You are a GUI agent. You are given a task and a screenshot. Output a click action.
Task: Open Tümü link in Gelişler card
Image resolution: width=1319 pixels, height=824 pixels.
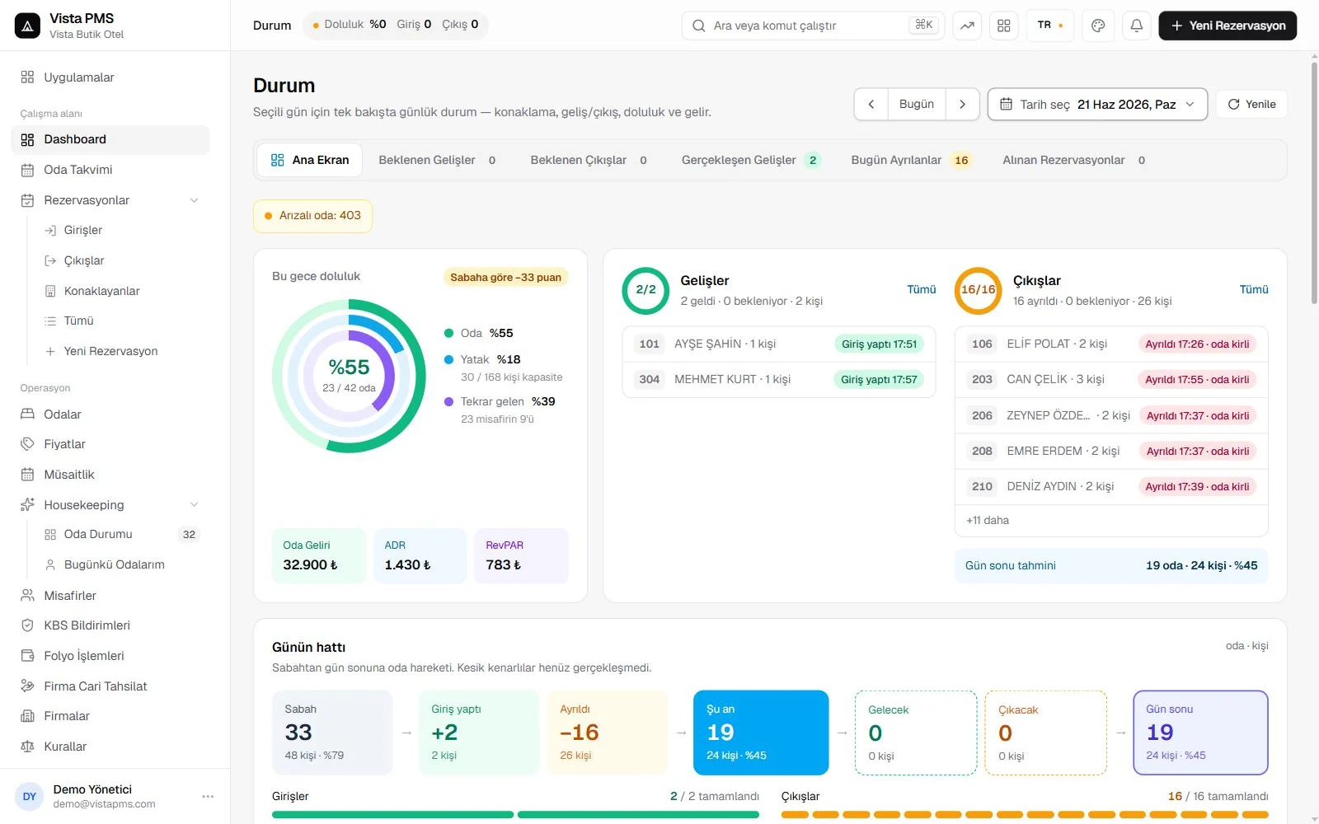921,289
